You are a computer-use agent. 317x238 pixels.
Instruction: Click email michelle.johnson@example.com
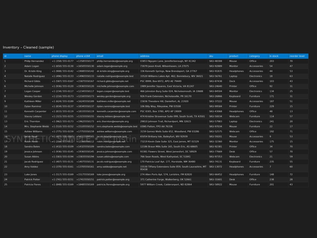[x=117, y=86]
